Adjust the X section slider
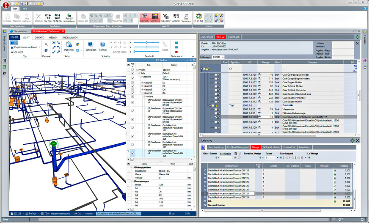Screen dimensions: 369x223 tap(146, 42)
